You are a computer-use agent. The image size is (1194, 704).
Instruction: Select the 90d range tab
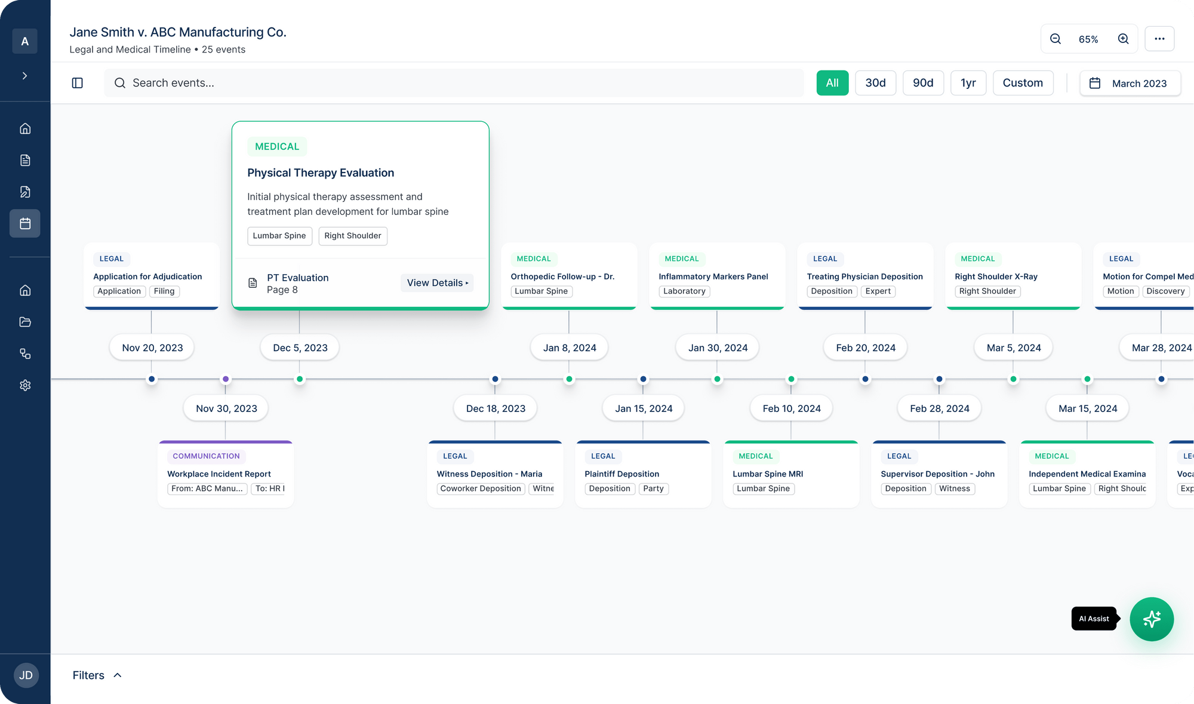click(x=923, y=83)
